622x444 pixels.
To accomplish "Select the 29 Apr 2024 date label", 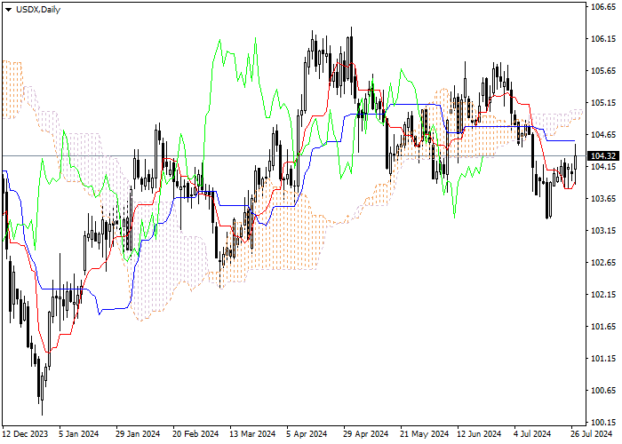I will (366, 434).
